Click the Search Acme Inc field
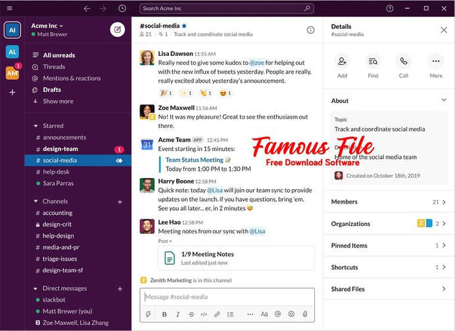This screenshot has width=455, height=331. click(226, 9)
